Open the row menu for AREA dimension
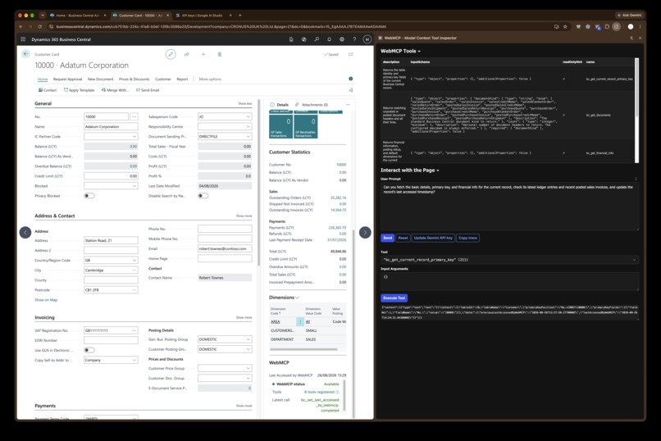 300,322
